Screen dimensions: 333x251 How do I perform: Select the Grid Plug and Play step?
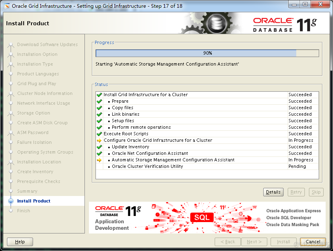pyautogui.click(x=37, y=84)
